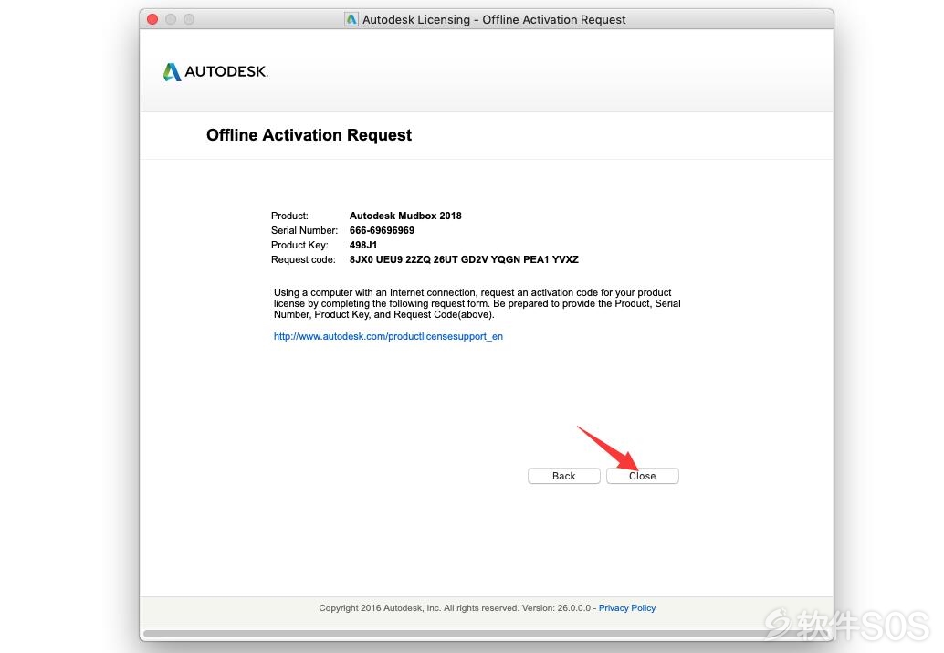The width and height of the screenshot is (944, 653).
Task: Click the serial number 666-69696969
Action: tap(382, 230)
